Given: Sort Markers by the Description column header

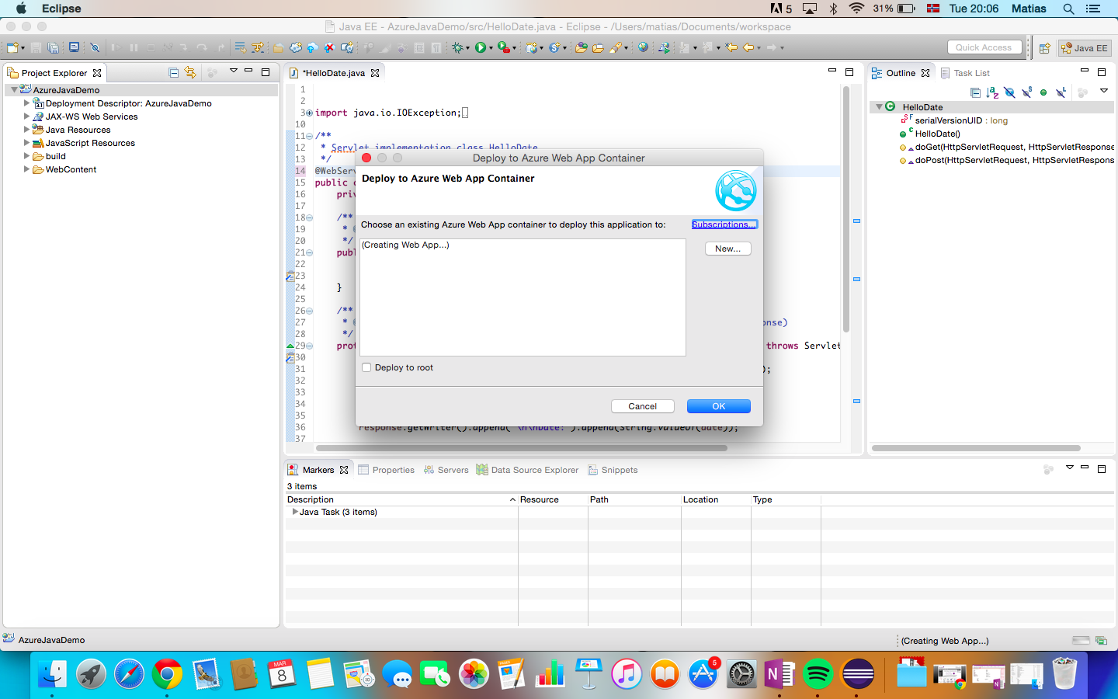Looking at the screenshot, I should click(401, 499).
